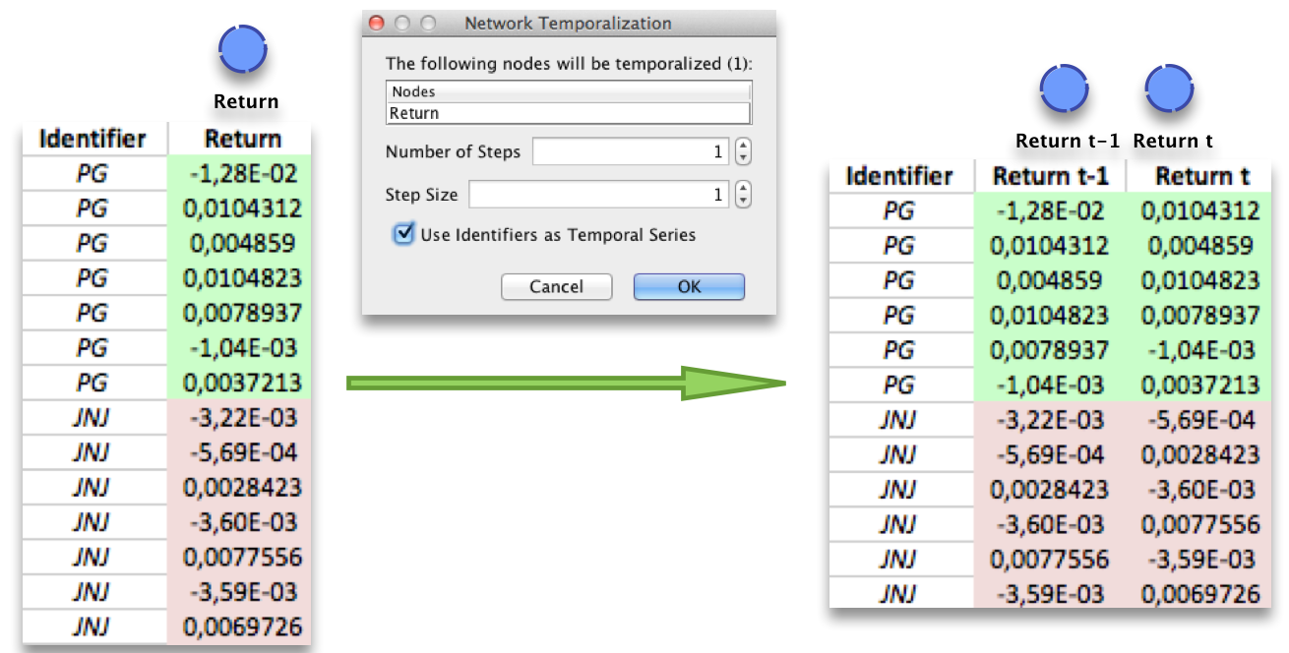Decrease the Step Size value
Image resolution: width=1289 pixels, height=653 pixels.
[743, 201]
